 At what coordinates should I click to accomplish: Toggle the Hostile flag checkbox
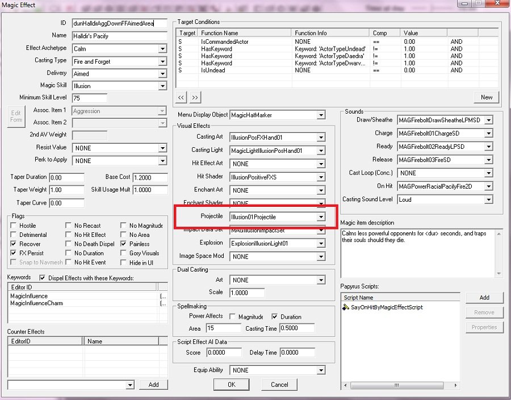14,226
